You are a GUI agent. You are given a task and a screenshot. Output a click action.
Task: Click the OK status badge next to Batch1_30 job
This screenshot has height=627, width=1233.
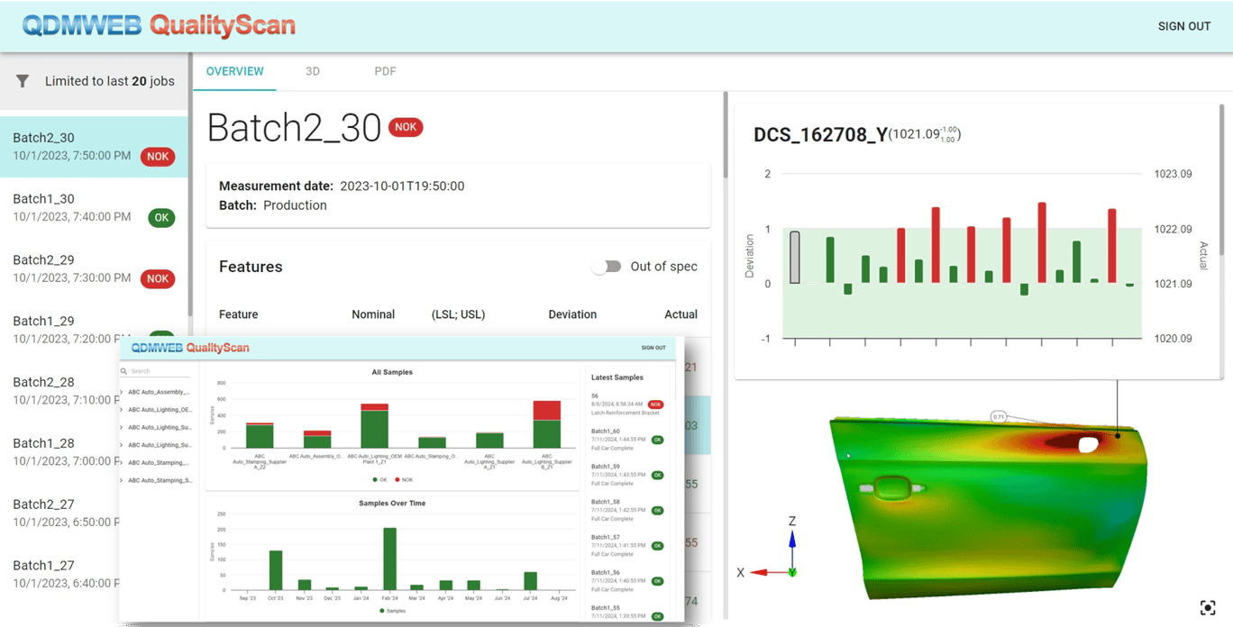pos(161,217)
